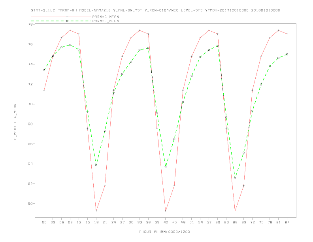This screenshot has width=313, height=242.
Task: Click x-axis tick label 15
Action: 87,222
